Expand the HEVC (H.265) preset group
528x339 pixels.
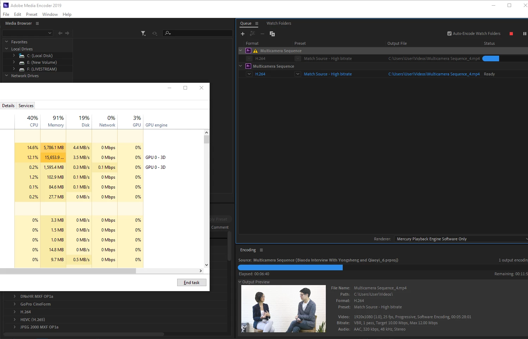[x=14, y=320]
